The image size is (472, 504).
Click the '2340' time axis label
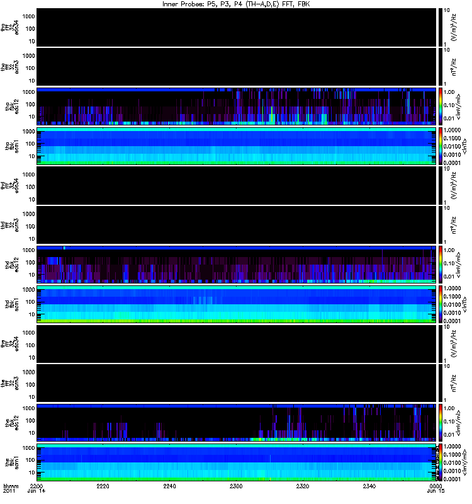pyautogui.click(x=369, y=486)
